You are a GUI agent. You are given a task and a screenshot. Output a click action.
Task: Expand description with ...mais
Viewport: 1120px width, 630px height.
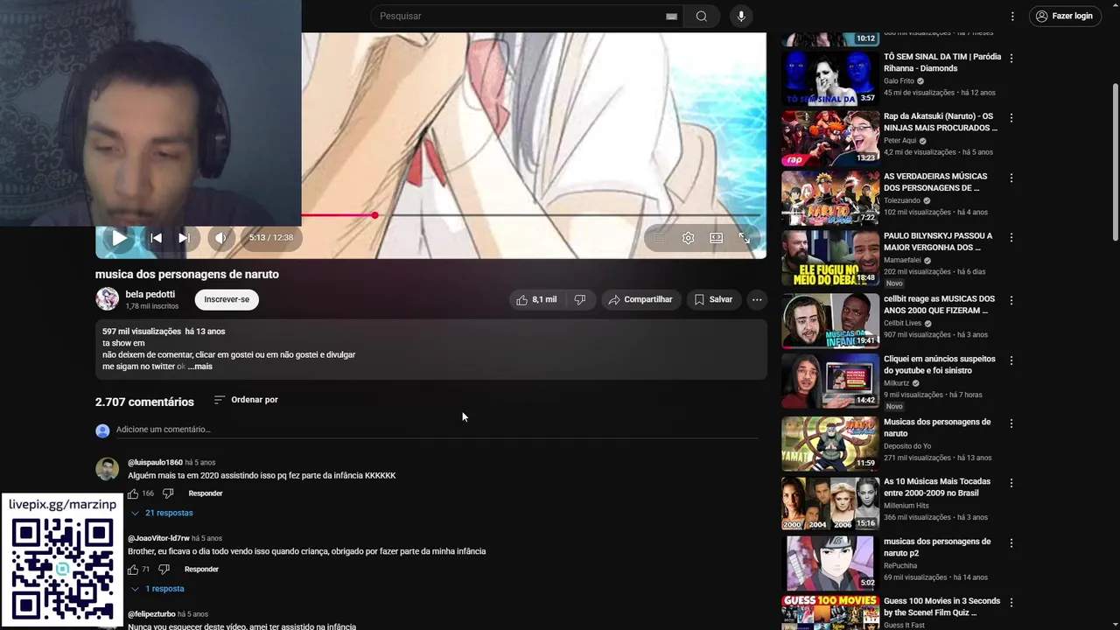click(200, 367)
